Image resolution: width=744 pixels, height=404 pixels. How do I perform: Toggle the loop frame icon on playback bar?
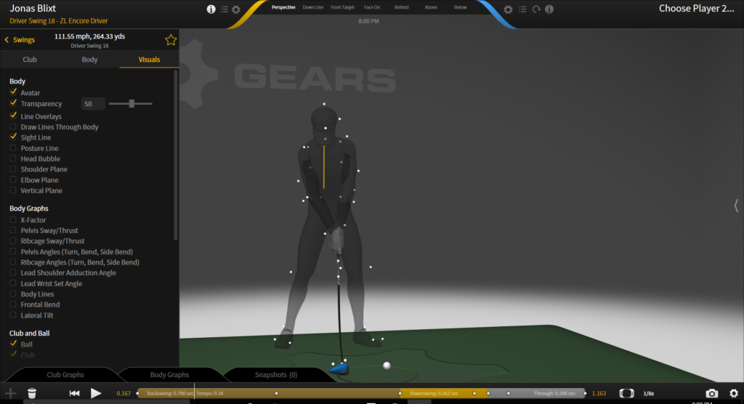[626, 393]
